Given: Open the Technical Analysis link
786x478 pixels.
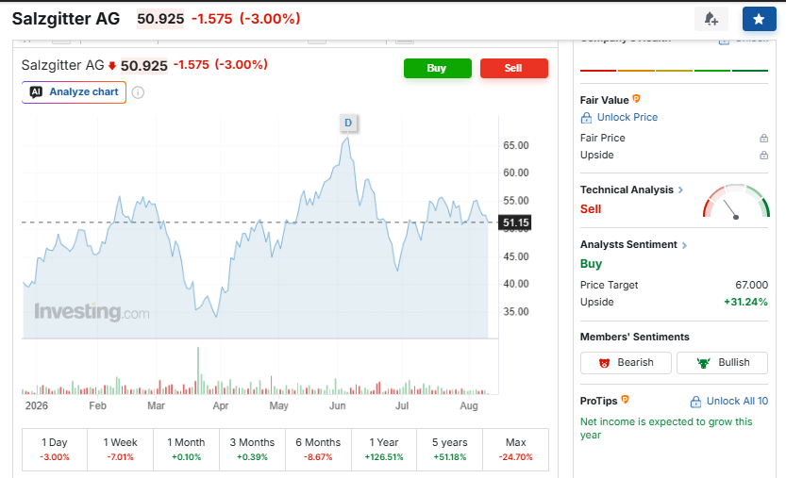Looking at the screenshot, I should pyautogui.click(x=627, y=190).
